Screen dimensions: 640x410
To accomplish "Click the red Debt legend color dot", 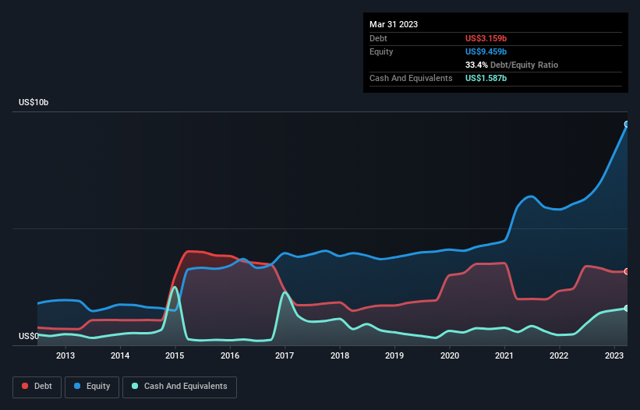I will click(x=25, y=386).
